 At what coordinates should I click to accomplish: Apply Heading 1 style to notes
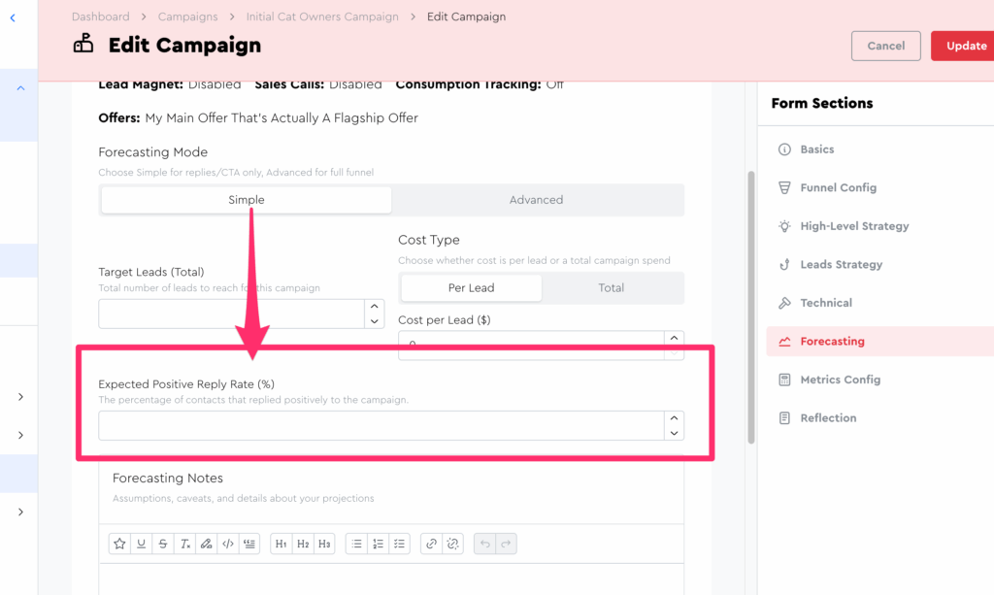(x=281, y=544)
